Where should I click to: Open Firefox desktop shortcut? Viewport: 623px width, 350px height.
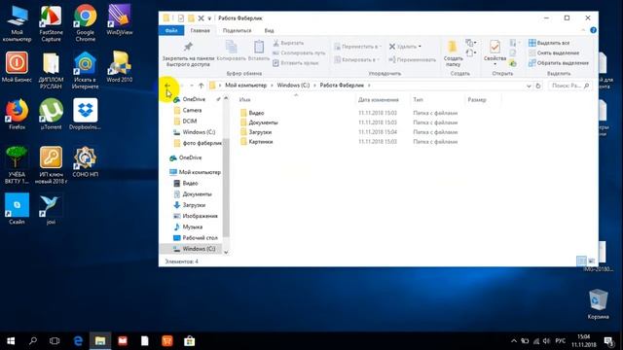click(17, 115)
